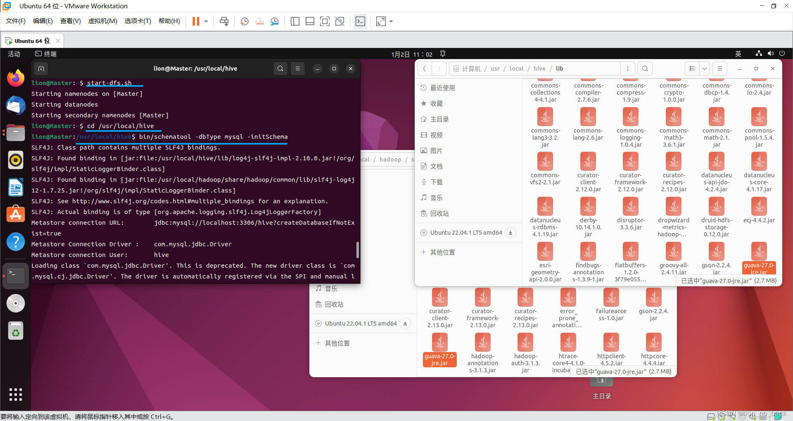Viewport: 793px width, 421px height.
Task: Toggle list view in the lib file manager
Action: click(x=692, y=69)
